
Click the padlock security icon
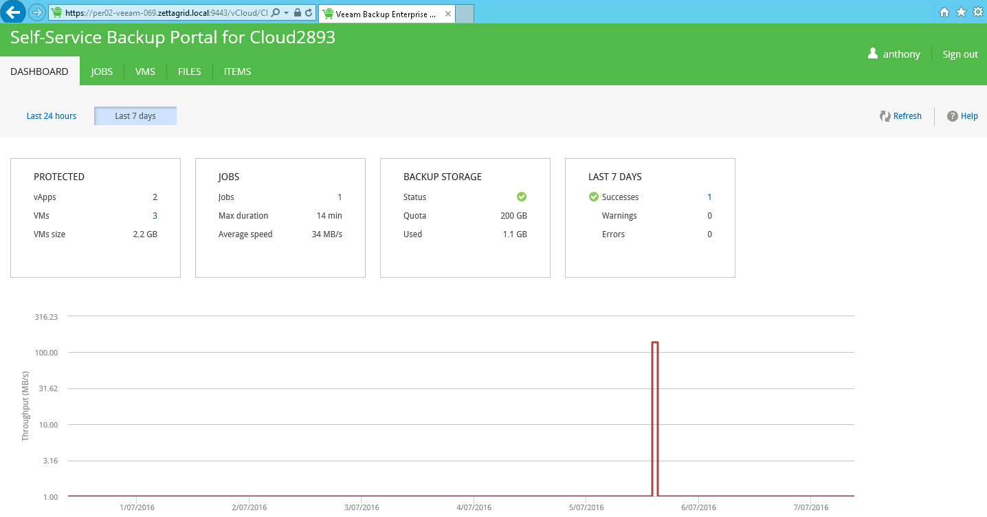pyautogui.click(x=297, y=12)
